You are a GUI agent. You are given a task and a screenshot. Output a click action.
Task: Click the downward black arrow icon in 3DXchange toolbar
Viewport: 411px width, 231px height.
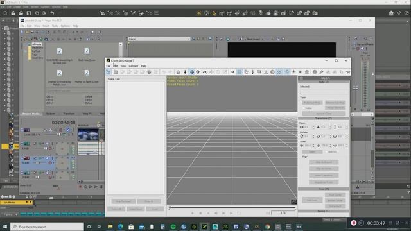point(185,72)
